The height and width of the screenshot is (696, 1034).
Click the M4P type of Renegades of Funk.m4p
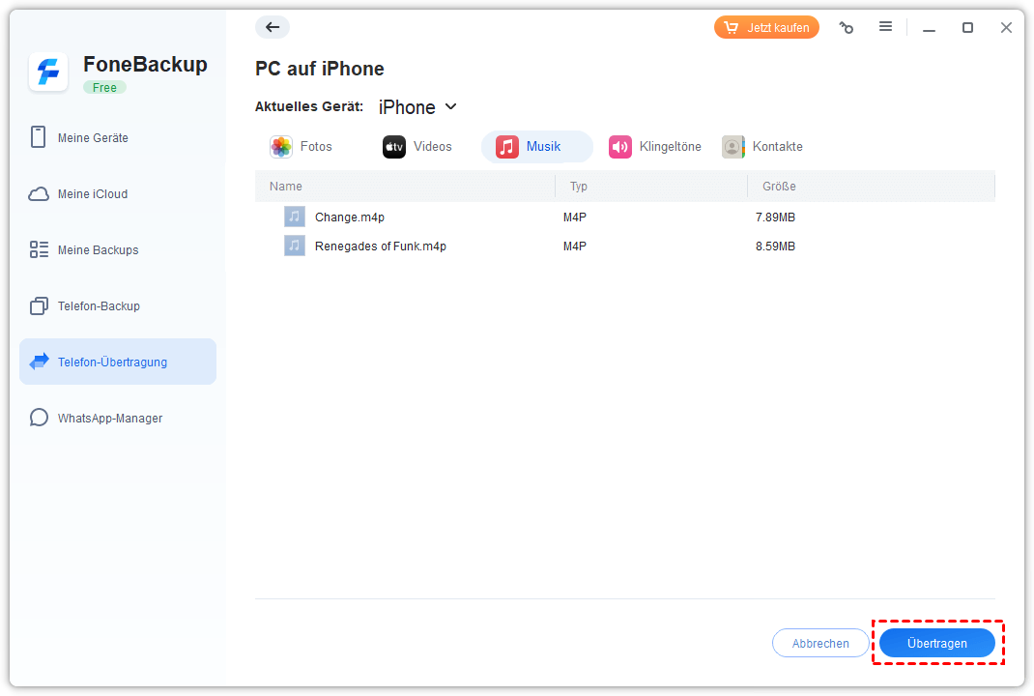tap(574, 246)
